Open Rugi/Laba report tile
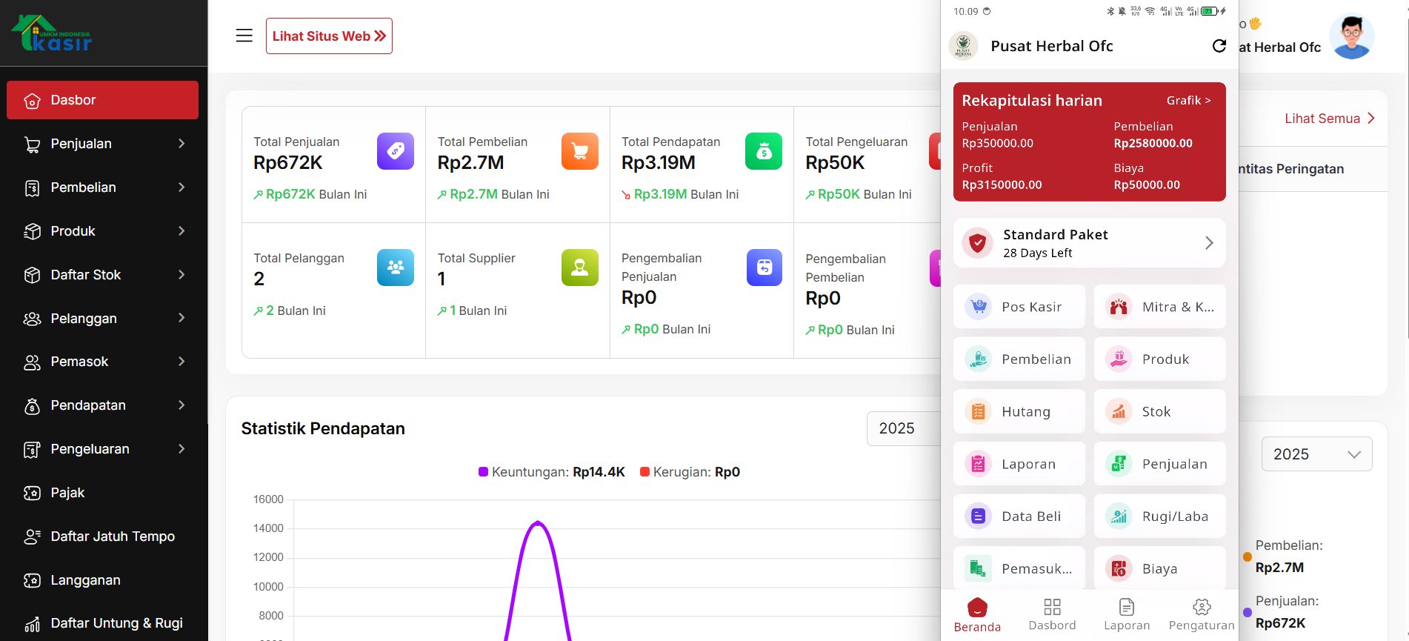The height and width of the screenshot is (641, 1409). click(1159, 517)
